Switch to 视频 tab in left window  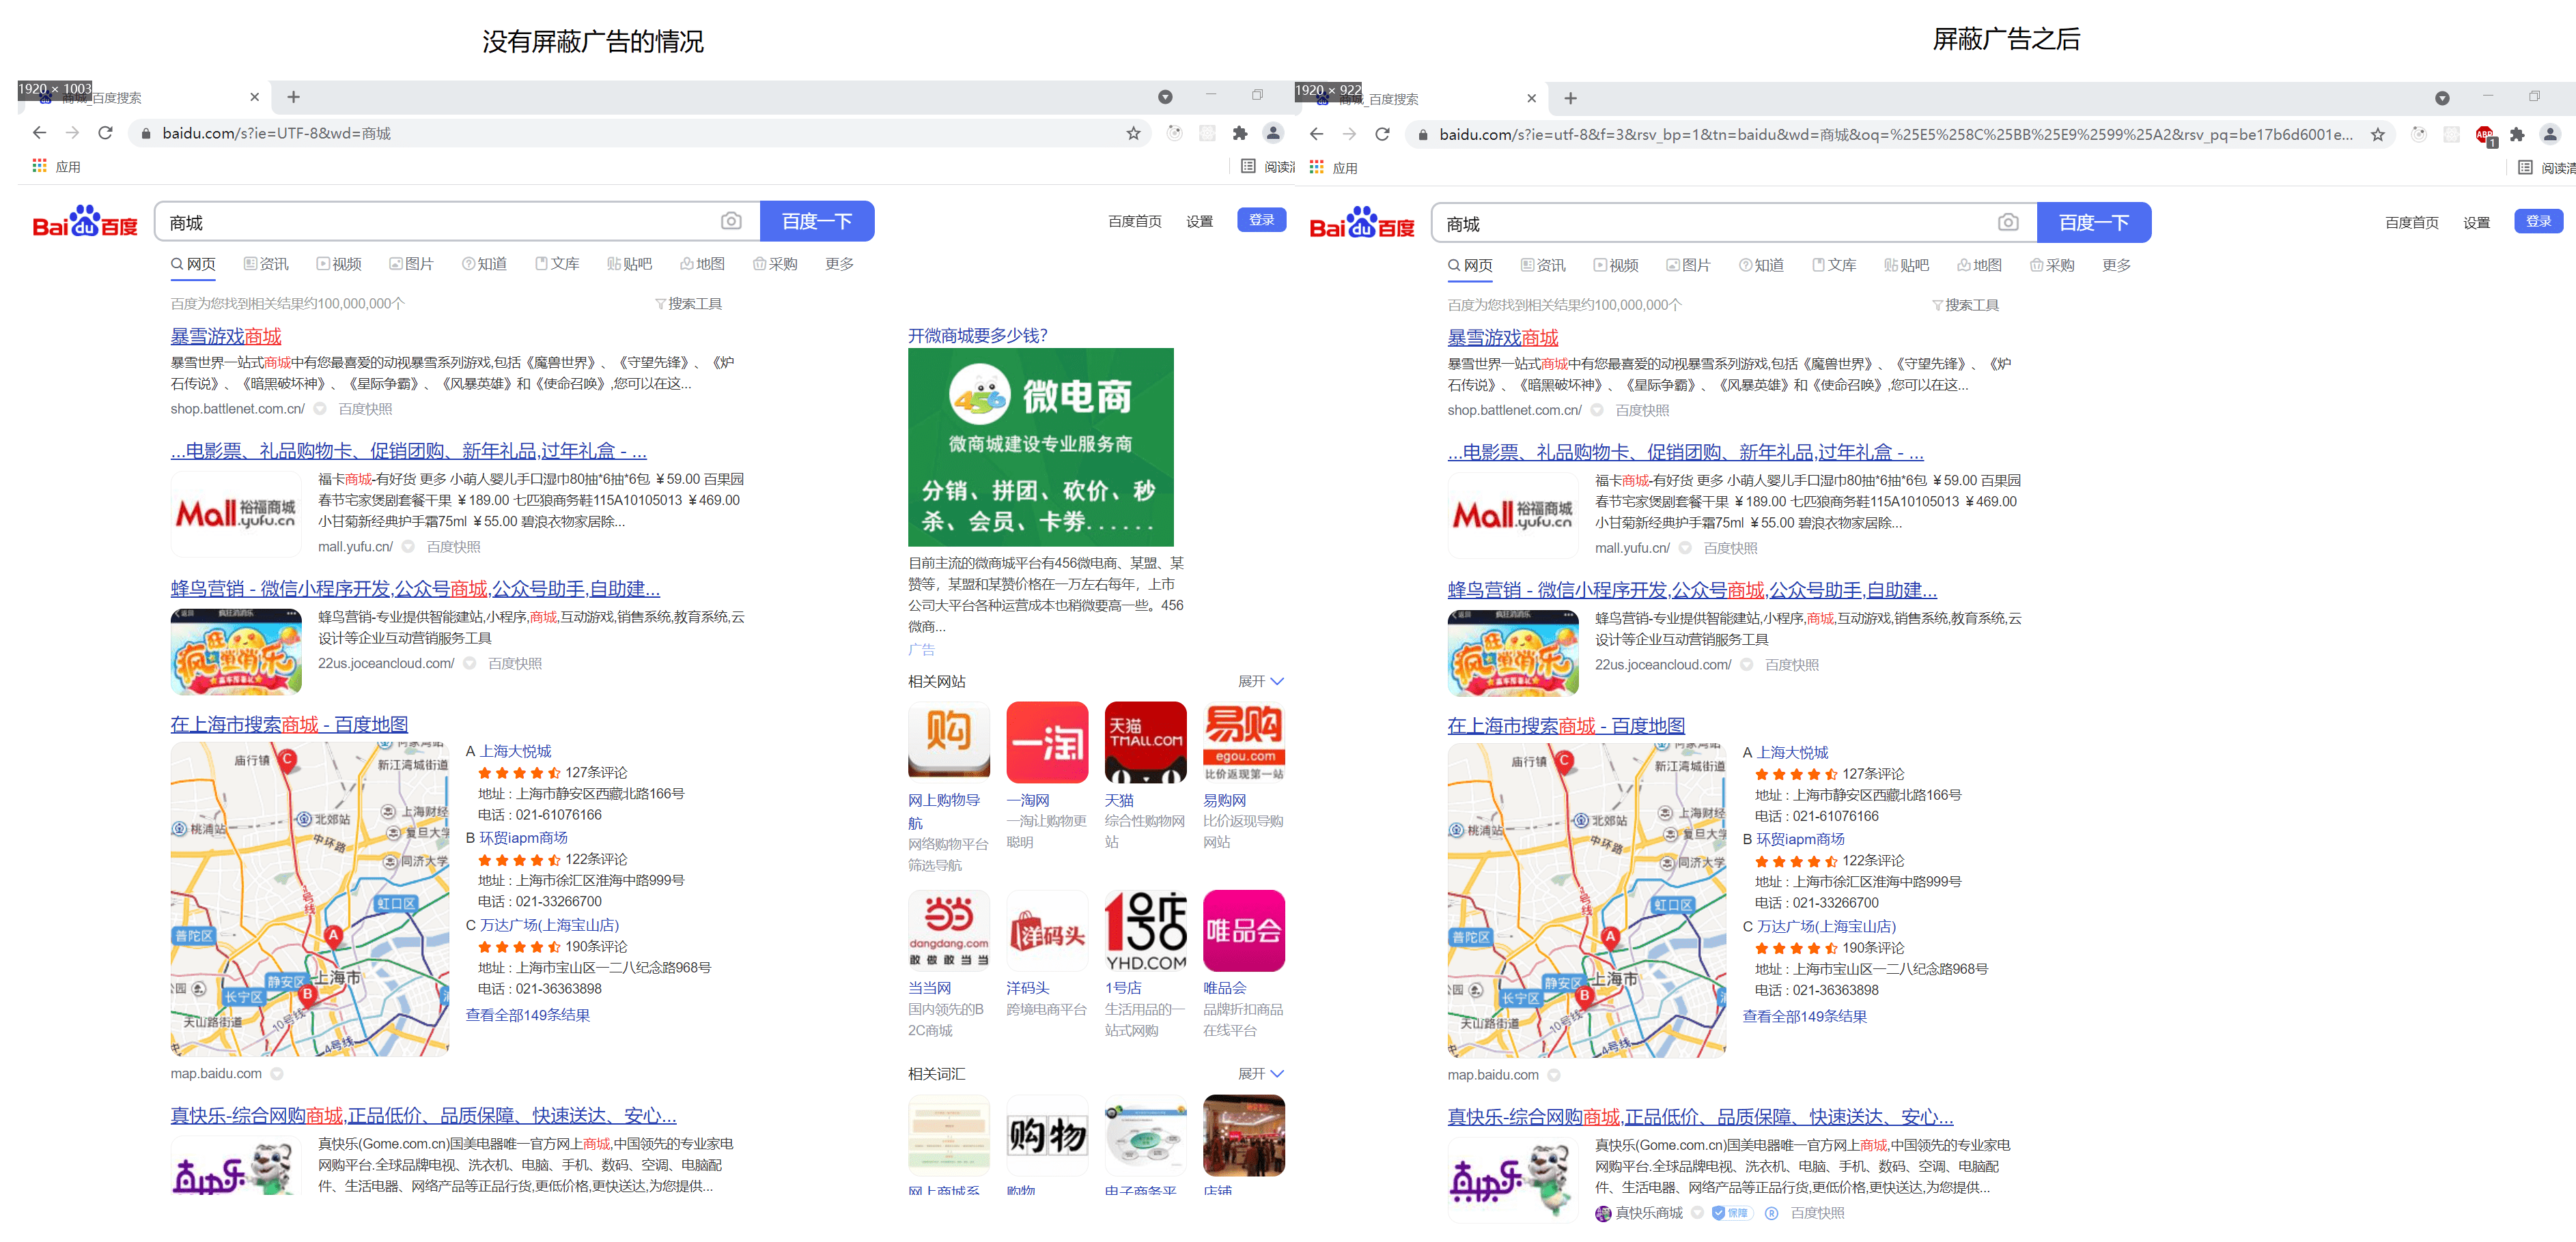[339, 264]
